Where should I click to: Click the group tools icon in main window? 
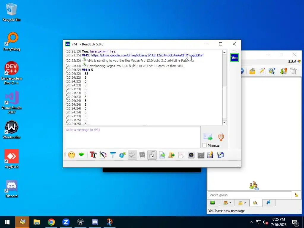(x=272, y=71)
